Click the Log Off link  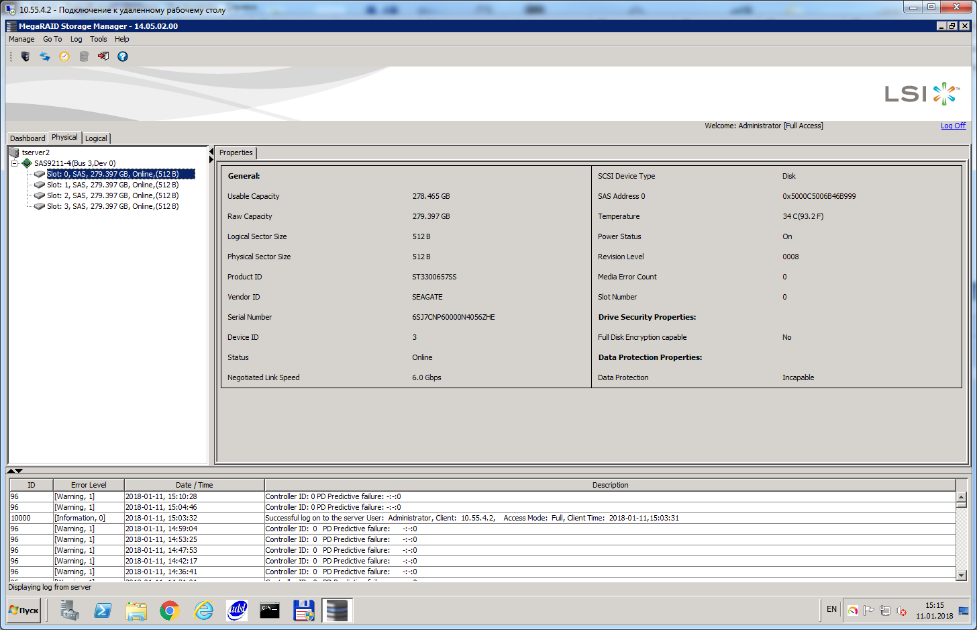(x=953, y=126)
